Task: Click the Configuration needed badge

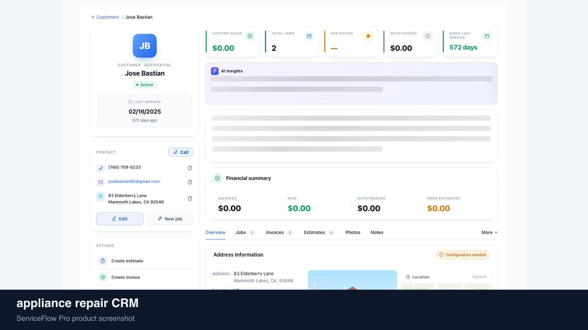Action: 463,255
